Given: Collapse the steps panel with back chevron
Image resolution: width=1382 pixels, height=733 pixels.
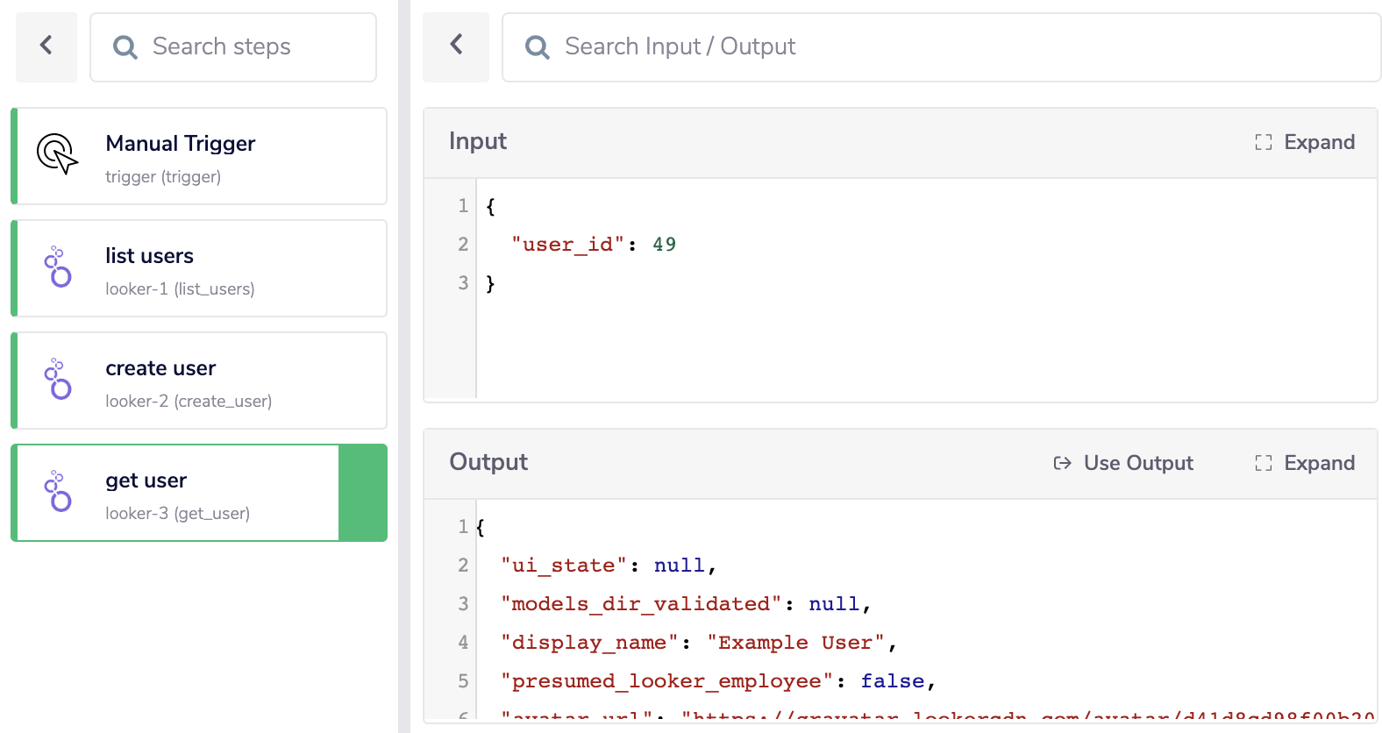Looking at the screenshot, I should pyautogui.click(x=46, y=46).
